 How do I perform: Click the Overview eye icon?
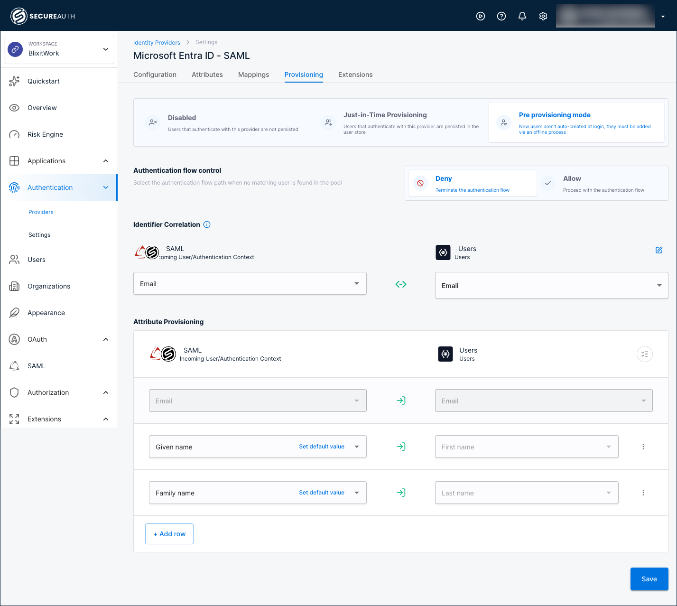(x=14, y=108)
